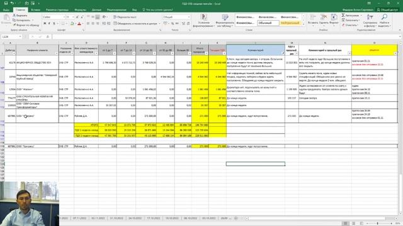Collapse the ribbon with the chevron
Viewport: 403px width, 226px height.
[400, 30]
